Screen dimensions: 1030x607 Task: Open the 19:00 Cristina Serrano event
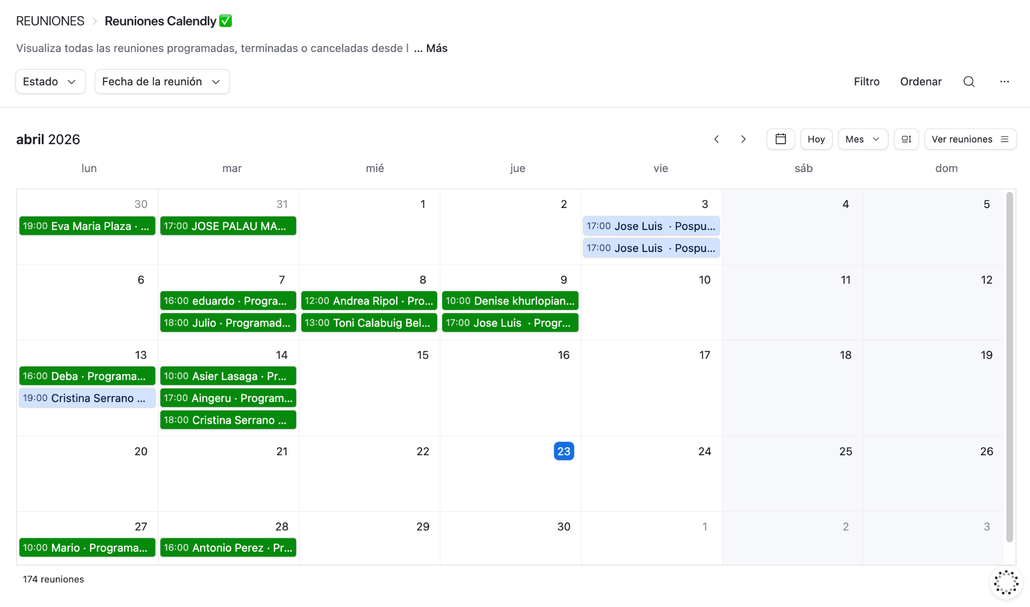pos(87,398)
